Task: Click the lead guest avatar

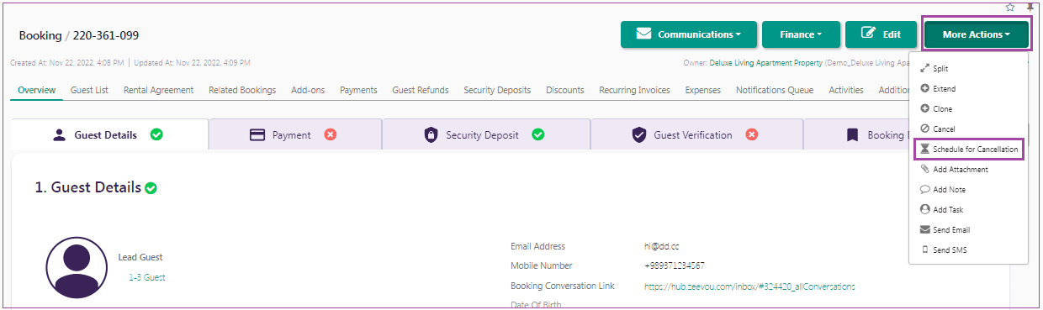Action: [77, 266]
